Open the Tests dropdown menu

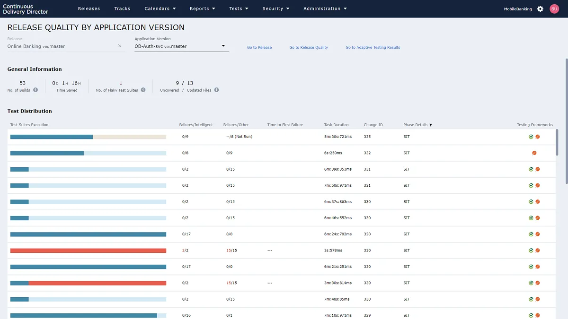coord(239,9)
